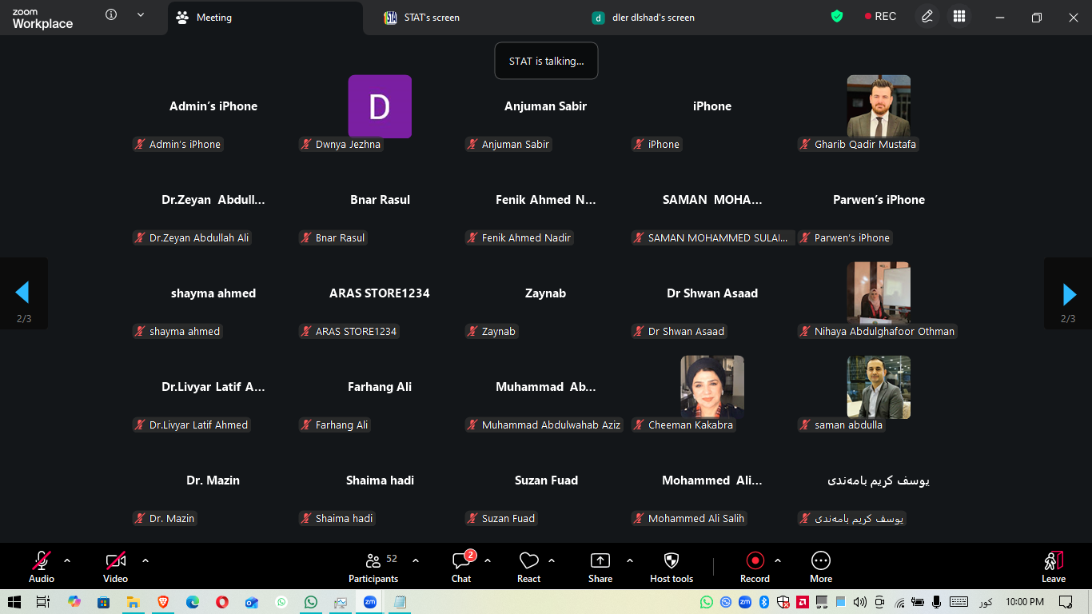Open the Chat panel
The height and width of the screenshot is (614, 1092).
click(461, 566)
